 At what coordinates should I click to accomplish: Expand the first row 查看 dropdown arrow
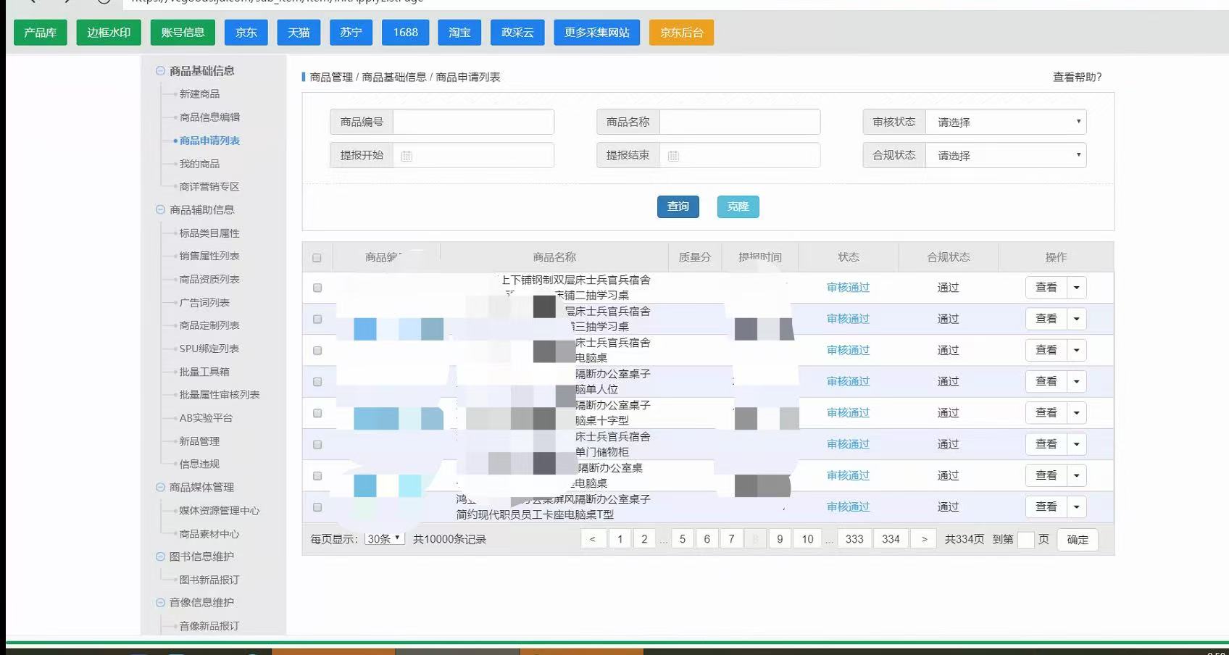click(1076, 288)
